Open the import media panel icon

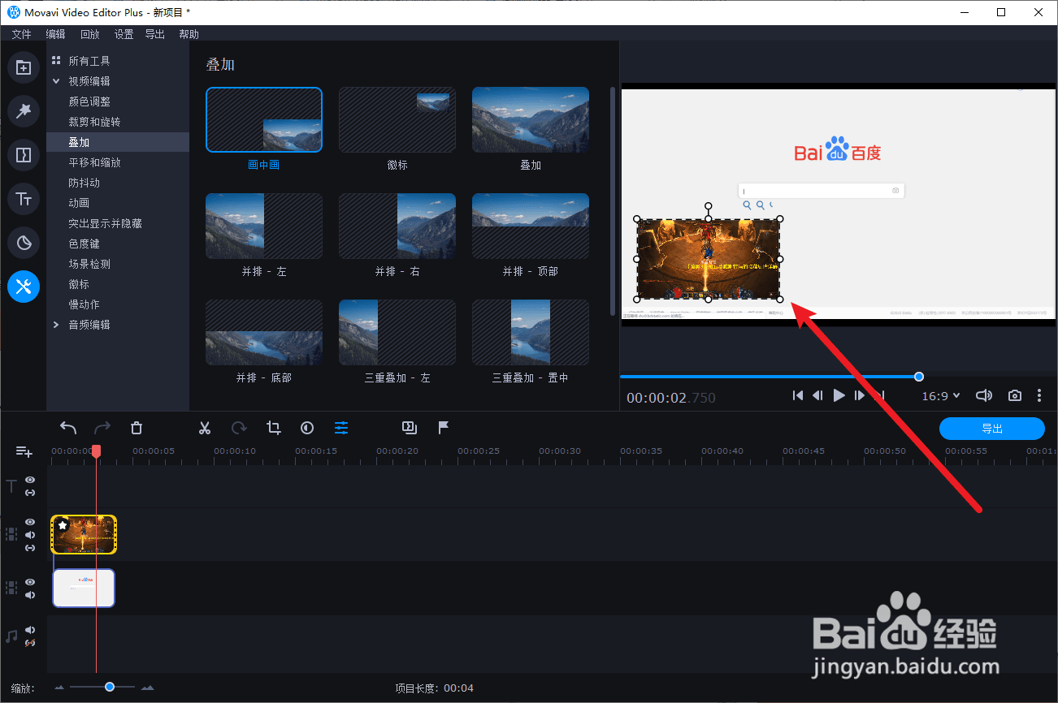(24, 67)
